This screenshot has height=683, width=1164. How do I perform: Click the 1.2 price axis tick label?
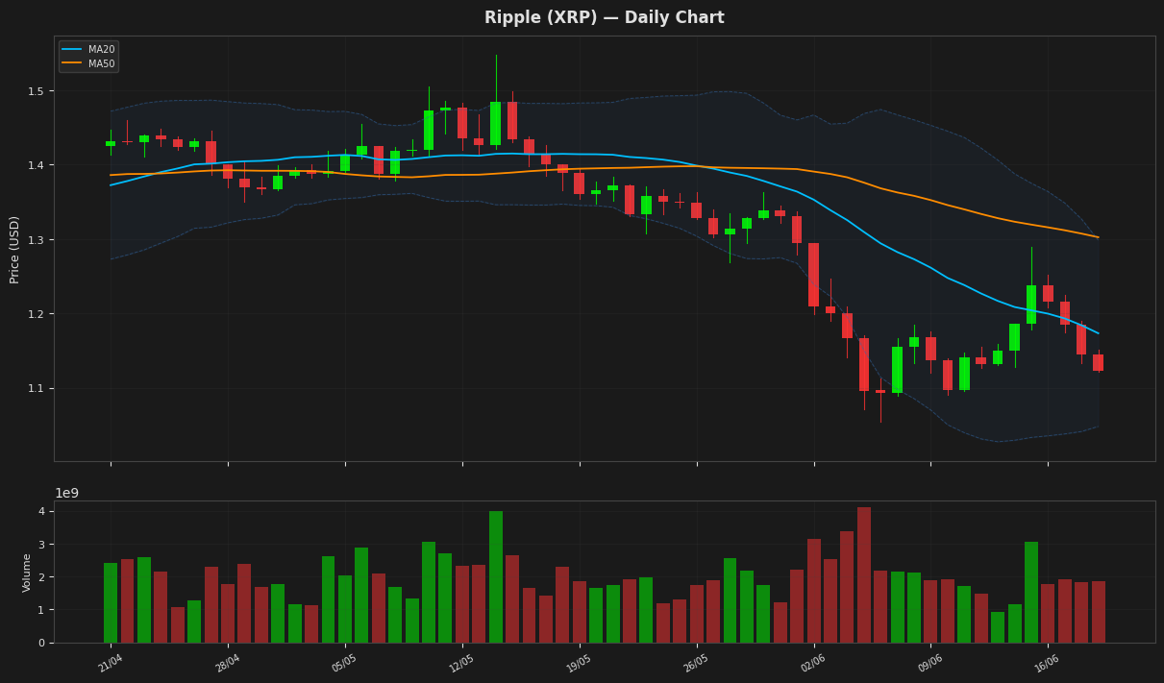[36, 314]
